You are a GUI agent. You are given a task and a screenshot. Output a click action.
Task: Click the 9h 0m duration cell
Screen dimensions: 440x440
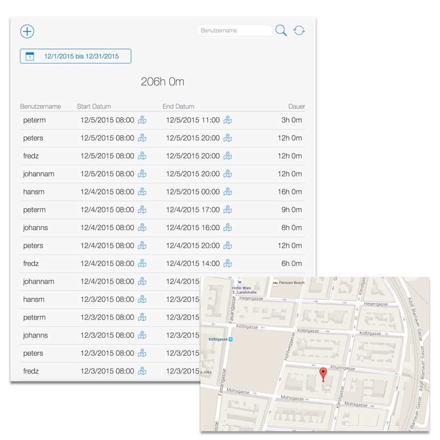point(291,210)
